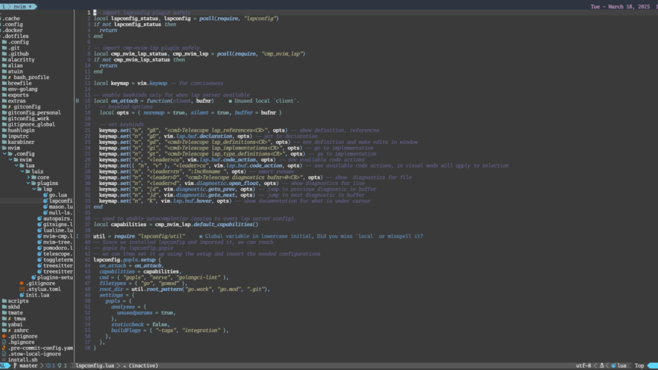Click the Lua icon beside null-ls
This screenshot has height=370, width=658.
pyautogui.click(x=46, y=212)
